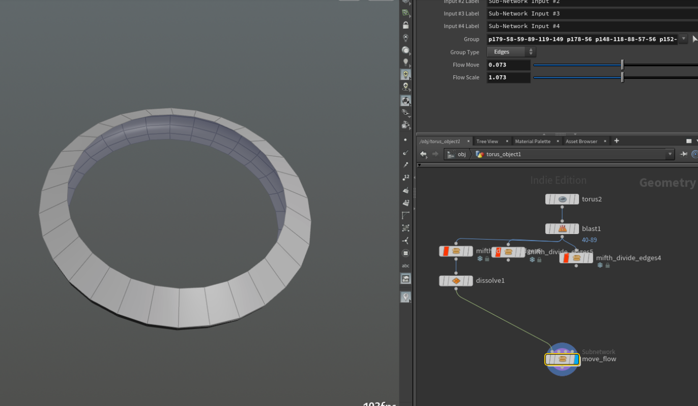The image size is (698, 406).
Task: Click the dissolve1 node
Action: pos(456,280)
